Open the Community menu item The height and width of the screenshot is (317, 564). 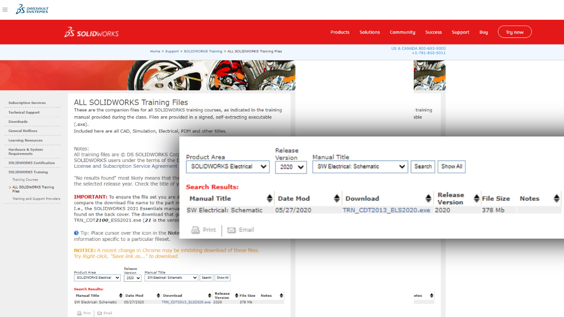[402, 32]
